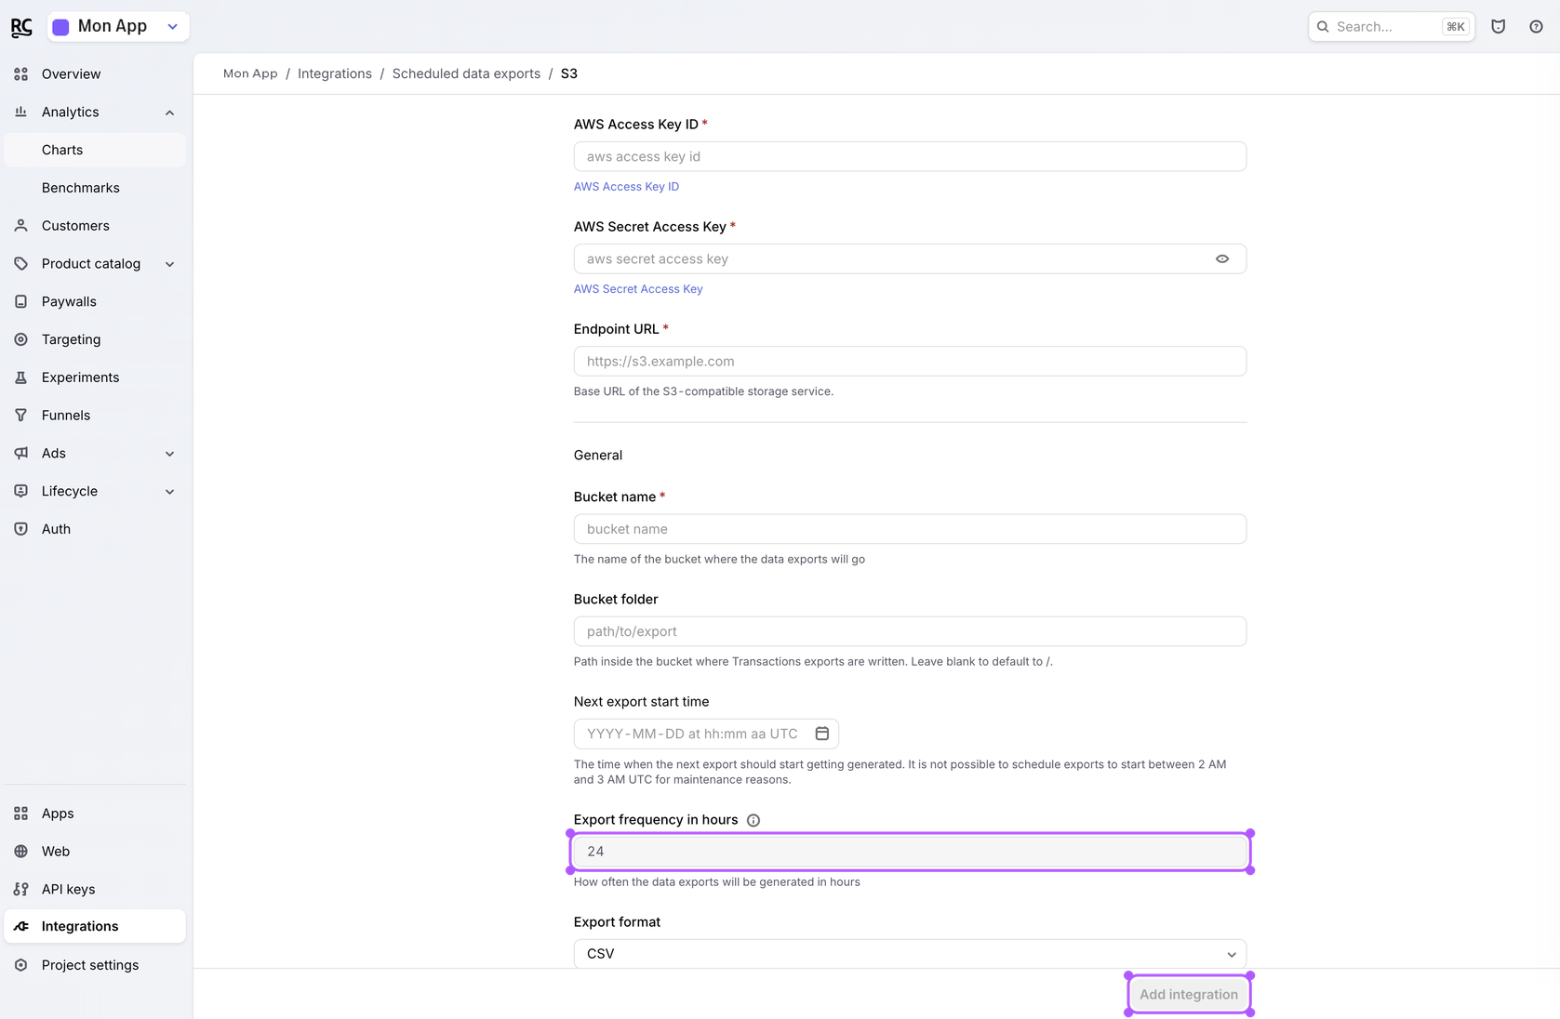Click the Experiments flask icon
Image resolution: width=1560 pixels, height=1019 pixels.
21,377
